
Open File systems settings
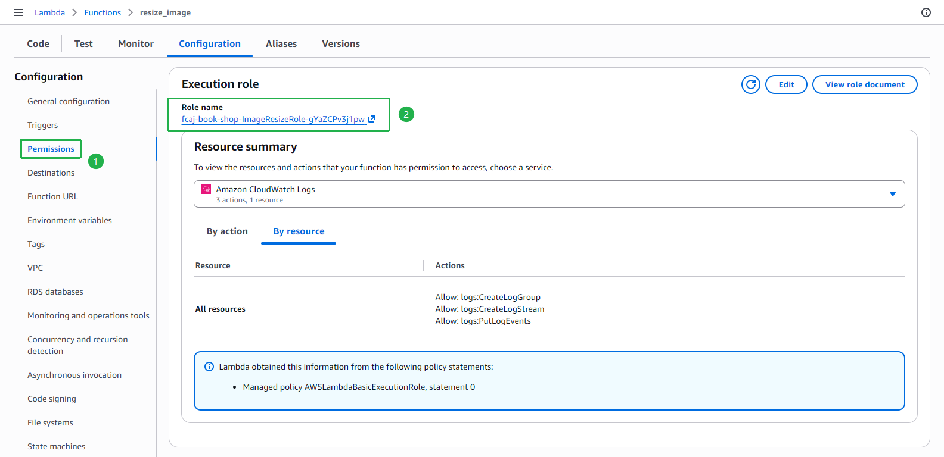pos(50,422)
